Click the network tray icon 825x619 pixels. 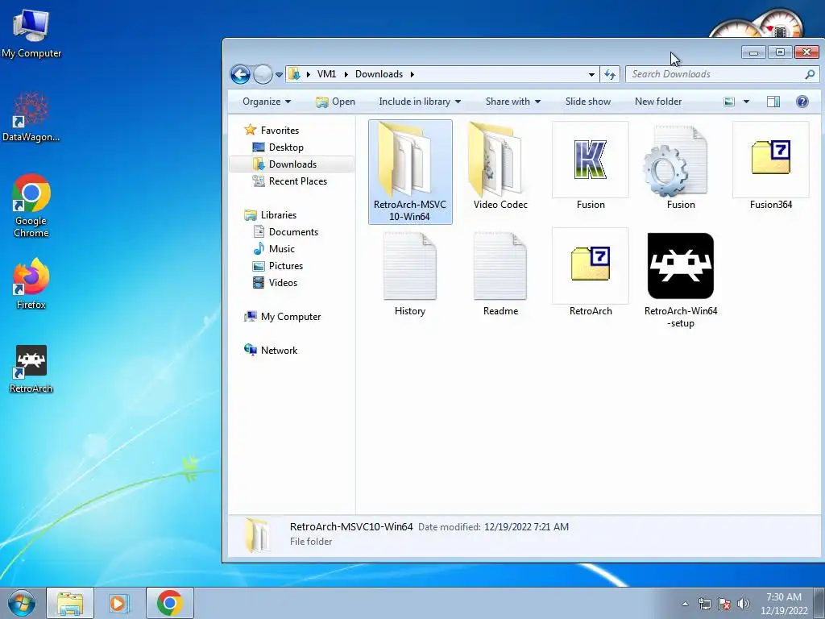coord(704,604)
